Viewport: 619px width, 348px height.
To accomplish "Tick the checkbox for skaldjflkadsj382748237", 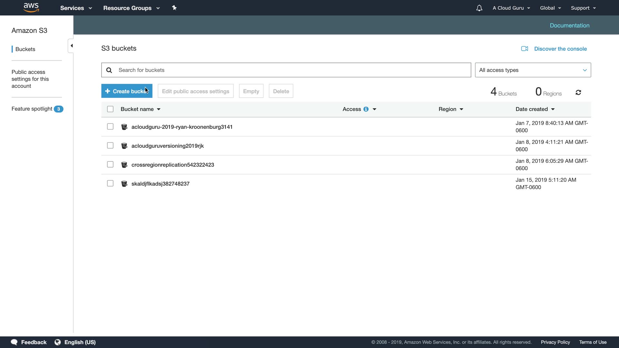I will (x=110, y=184).
